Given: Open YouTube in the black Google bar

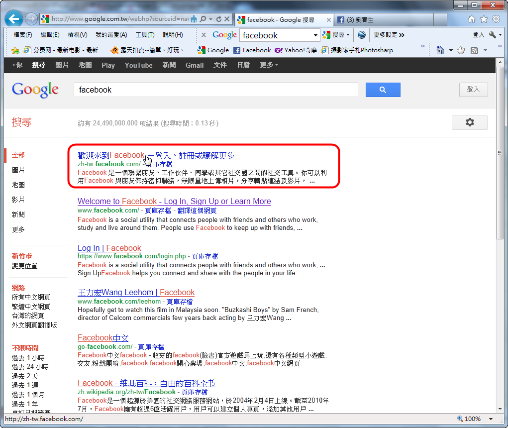Looking at the screenshot, I should (x=139, y=65).
